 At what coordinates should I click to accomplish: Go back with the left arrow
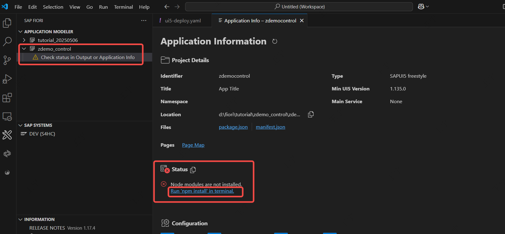click(167, 7)
